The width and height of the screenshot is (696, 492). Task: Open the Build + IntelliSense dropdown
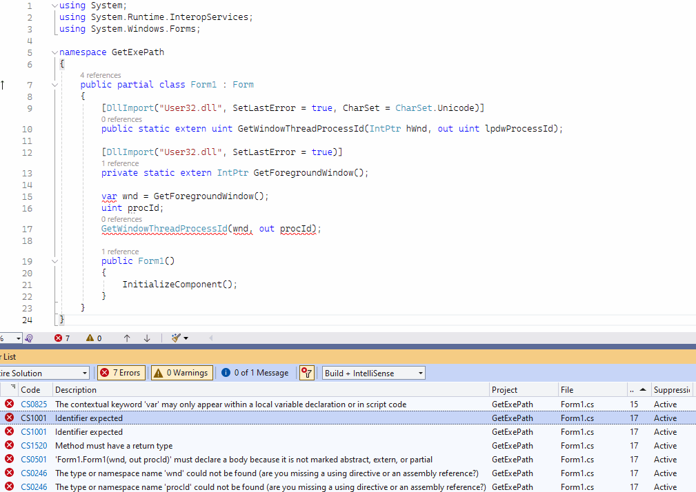(x=374, y=373)
